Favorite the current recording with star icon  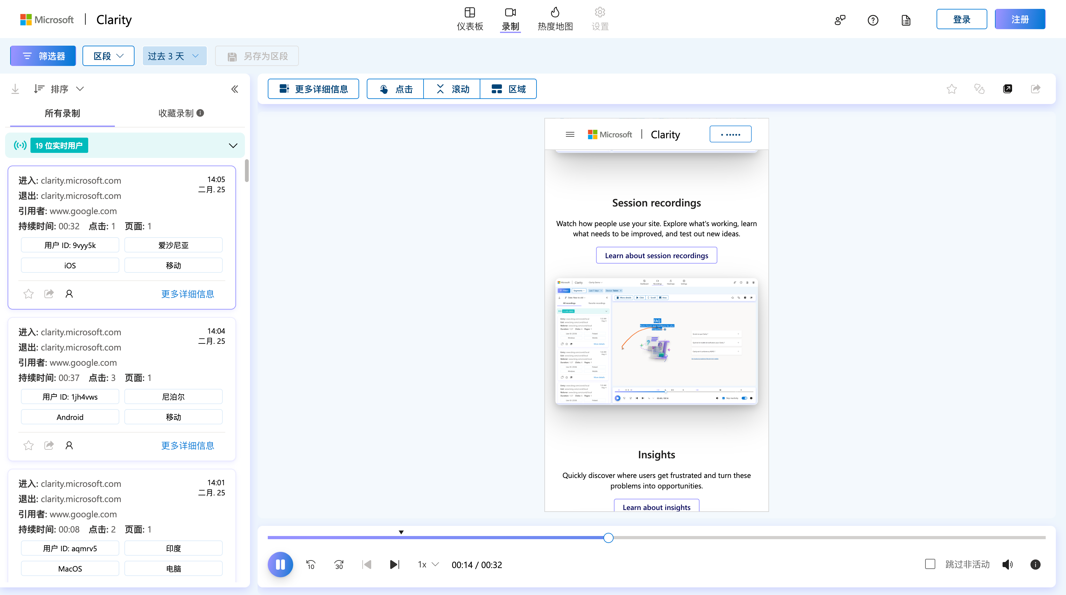point(952,88)
